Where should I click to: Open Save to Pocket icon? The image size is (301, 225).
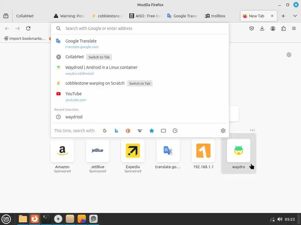coord(252,28)
